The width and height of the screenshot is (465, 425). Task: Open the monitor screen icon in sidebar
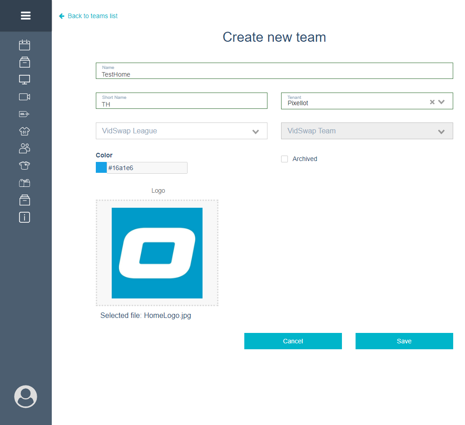[25, 79]
